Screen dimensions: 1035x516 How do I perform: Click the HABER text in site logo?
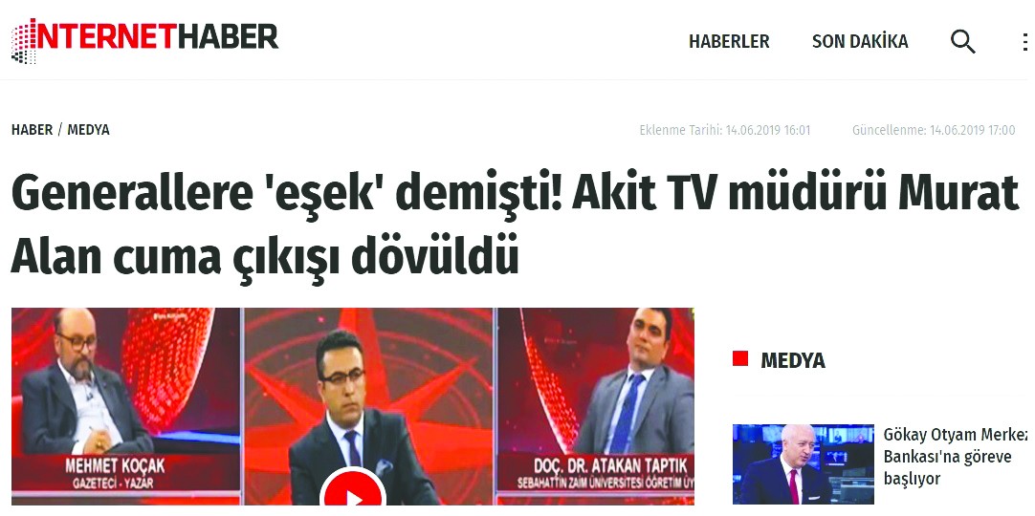coord(227,36)
